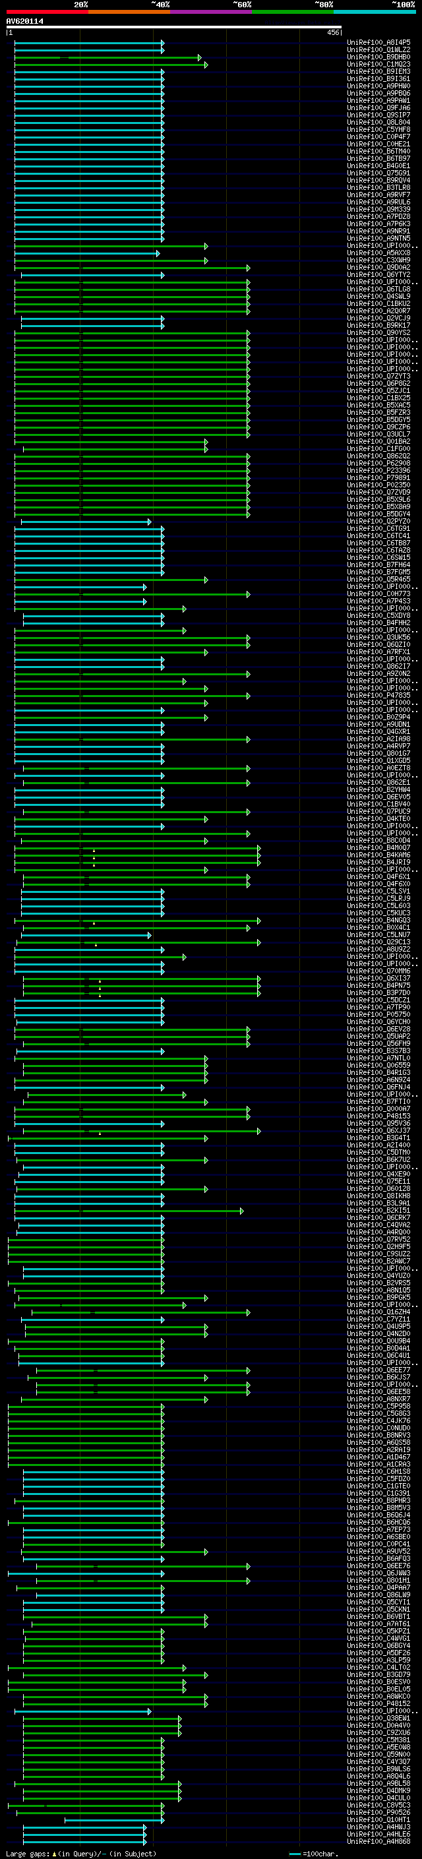The image size is (422, 1859).
Task: Click the UniRef100_B4JRI9 label
Action: coord(378,862)
